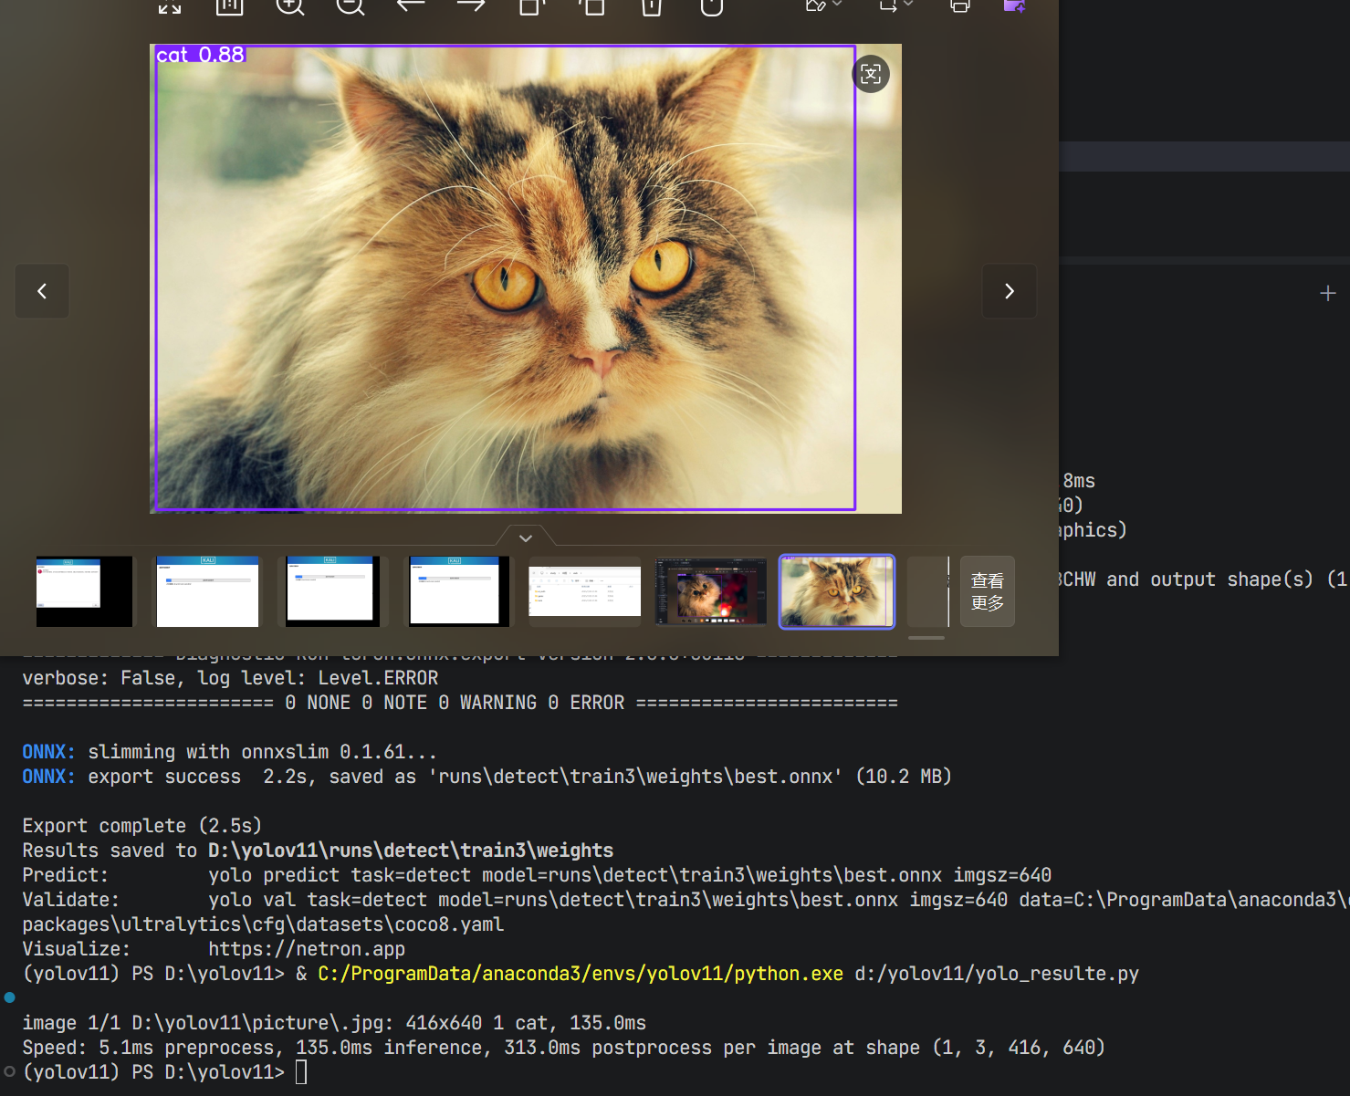Viewport: 1350px width, 1096px height.
Task: Print the image using printer icon
Action: (x=960, y=5)
